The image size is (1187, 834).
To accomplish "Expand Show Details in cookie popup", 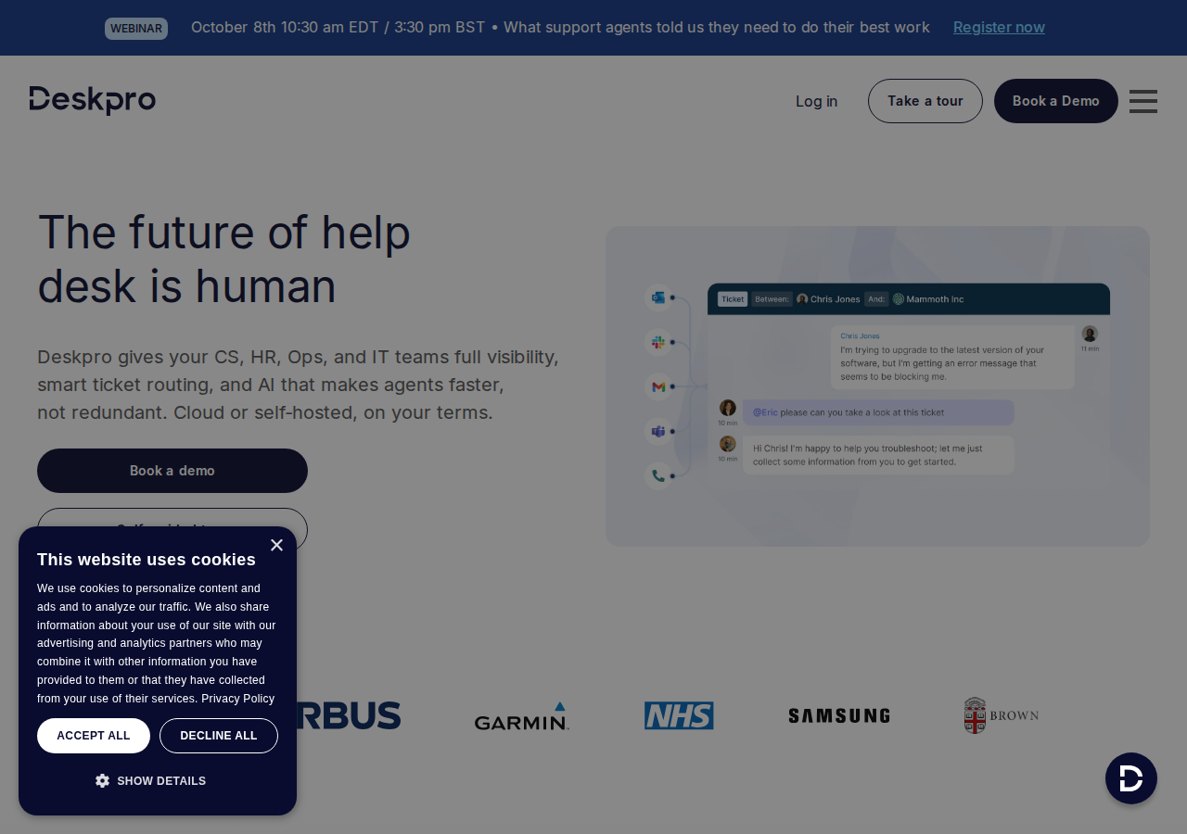I will click(x=150, y=781).
